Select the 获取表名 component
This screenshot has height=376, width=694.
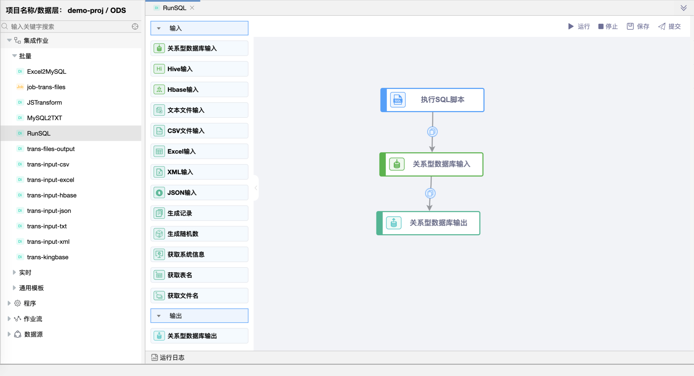(199, 275)
